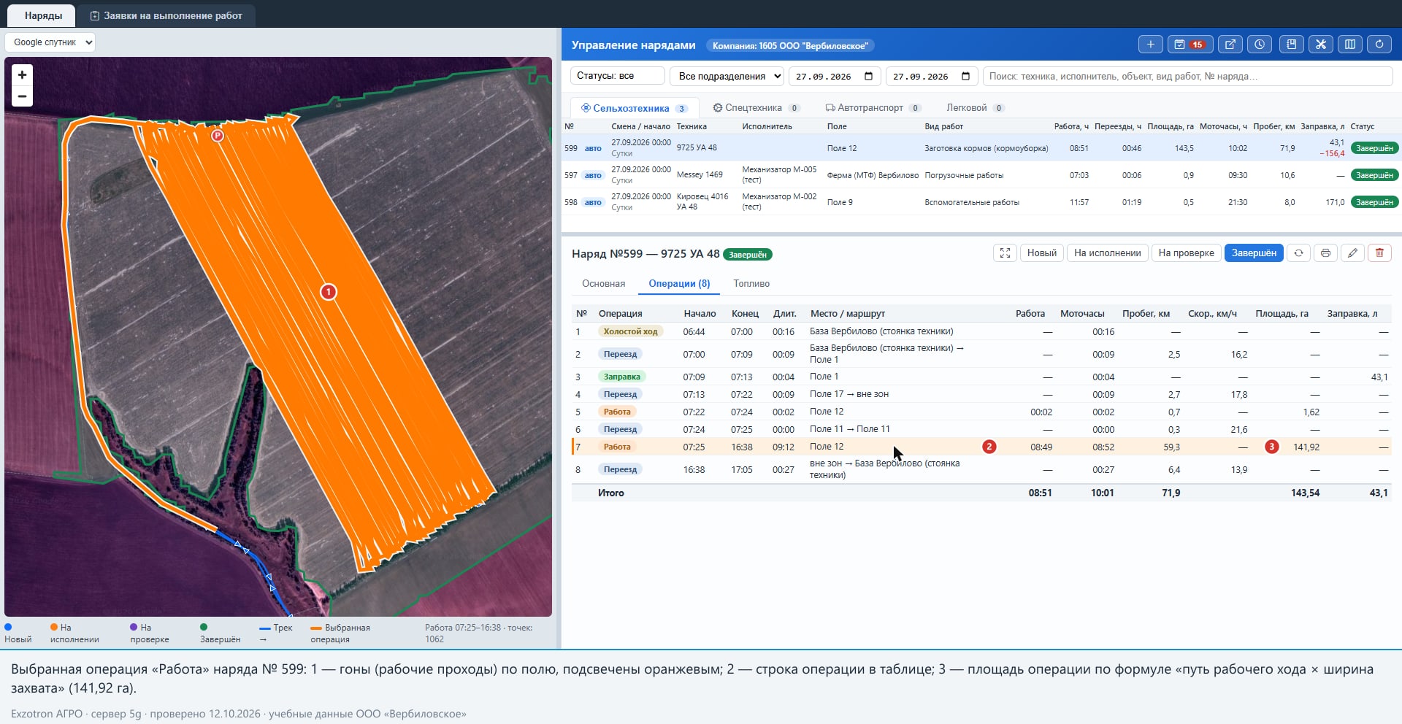Select the Заправка operation row number 3
Image resolution: width=1402 pixels, height=724 pixels.
[x=981, y=377]
